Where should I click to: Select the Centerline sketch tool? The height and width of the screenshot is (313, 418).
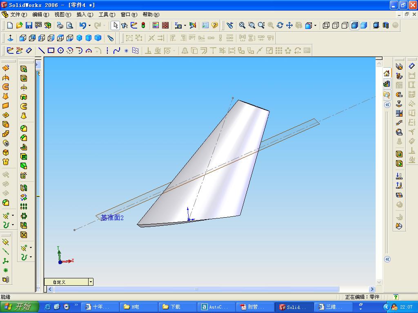(107, 51)
